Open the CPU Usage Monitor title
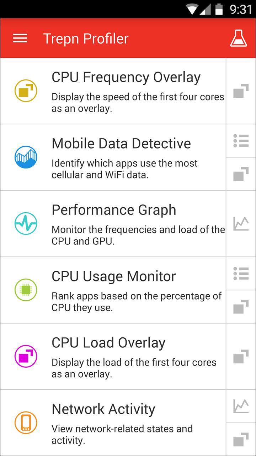The image size is (256, 456). coord(114,276)
